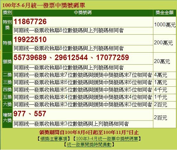
Task: Click 2百元 amount in 六獎 row
Action: 160,105
